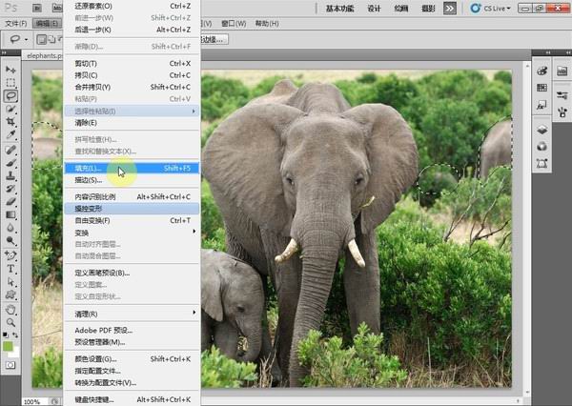Switch to the 摄影 workspace
Image resolution: width=572 pixels, height=406 pixels.
(429, 8)
